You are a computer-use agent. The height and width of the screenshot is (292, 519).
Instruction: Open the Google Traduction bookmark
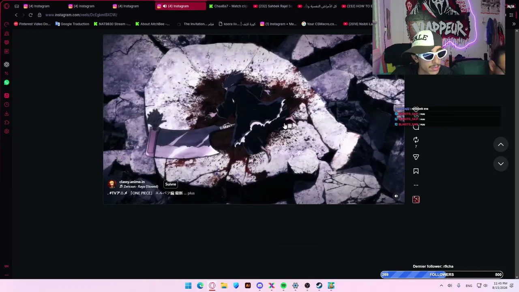(x=72, y=24)
